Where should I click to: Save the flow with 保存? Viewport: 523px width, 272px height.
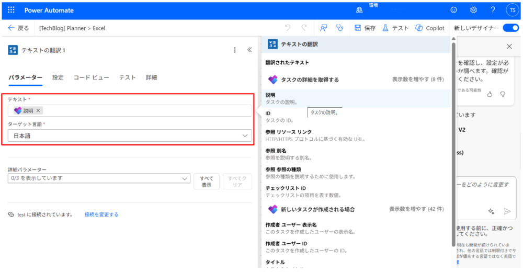coord(365,28)
